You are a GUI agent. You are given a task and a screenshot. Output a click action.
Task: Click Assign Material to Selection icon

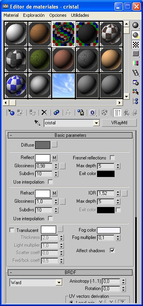[x=32, y=113]
